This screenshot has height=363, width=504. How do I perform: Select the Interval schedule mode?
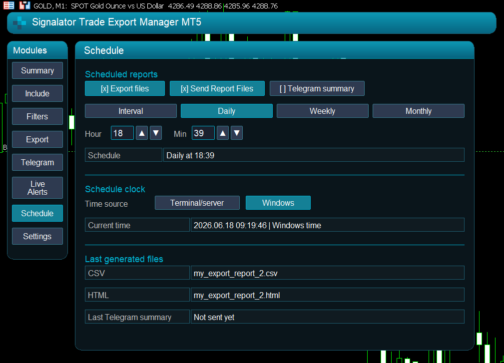(x=131, y=111)
